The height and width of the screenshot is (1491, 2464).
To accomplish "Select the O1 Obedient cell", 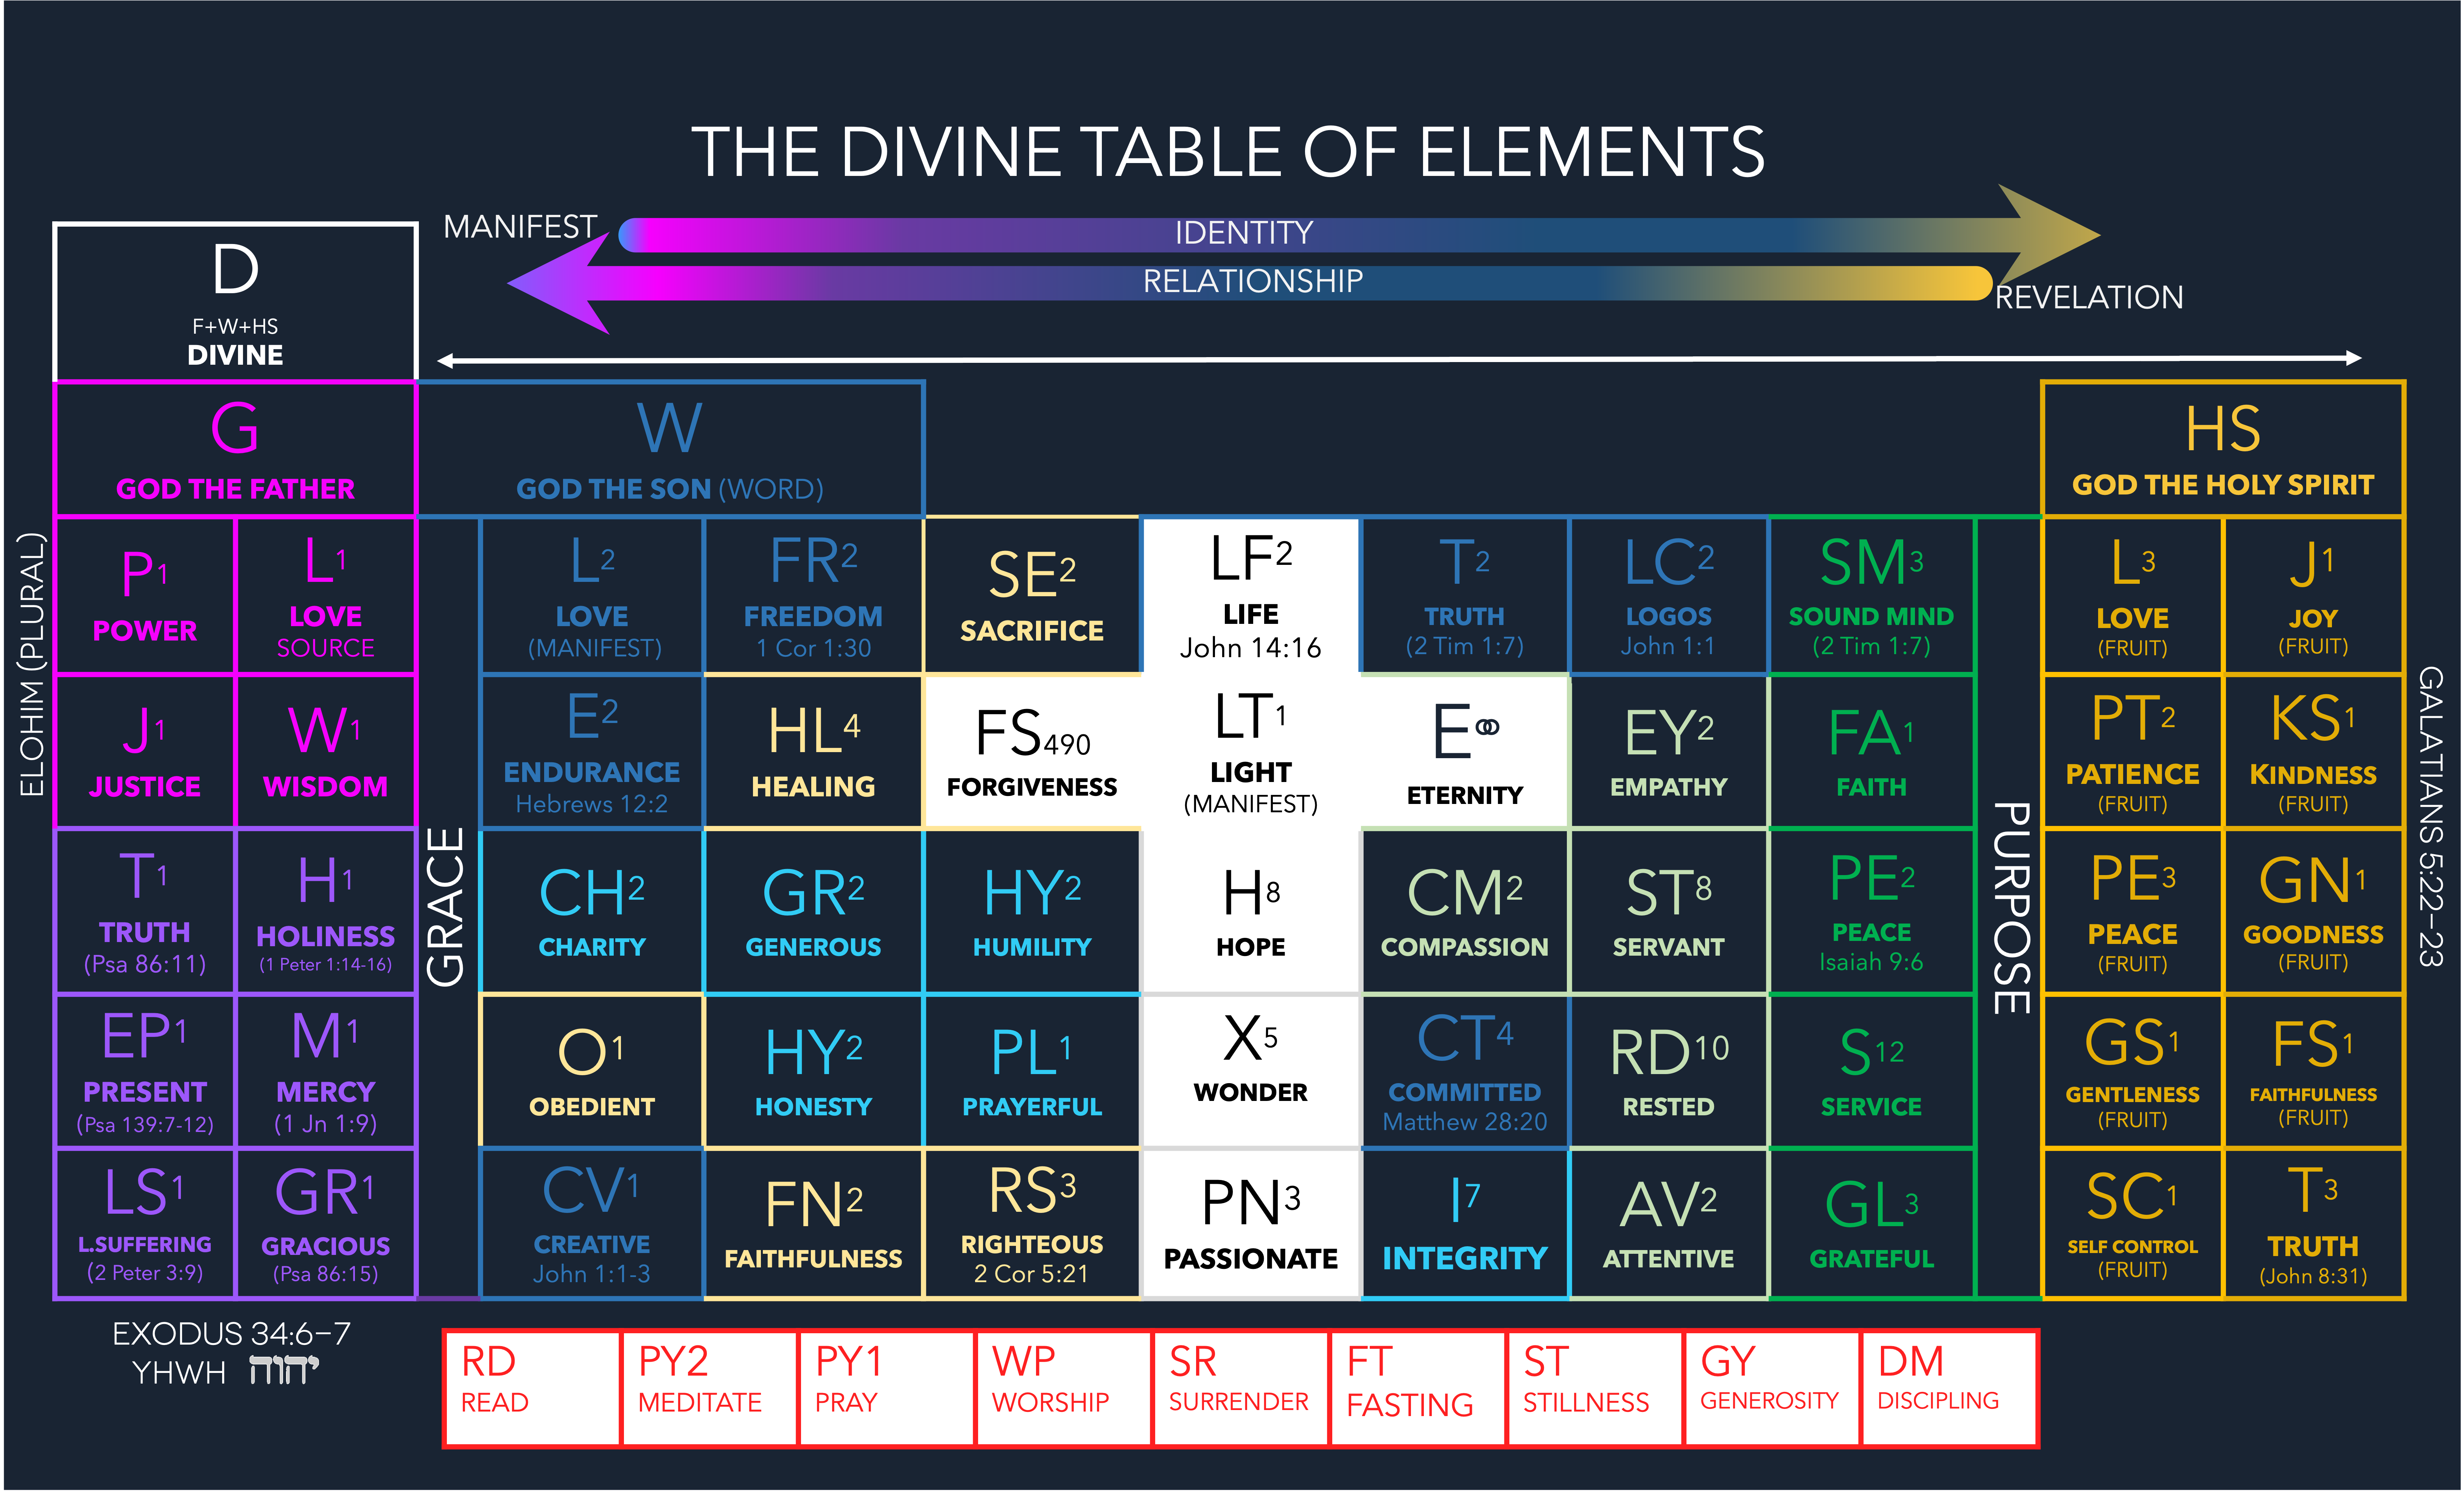I will (592, 1071).
